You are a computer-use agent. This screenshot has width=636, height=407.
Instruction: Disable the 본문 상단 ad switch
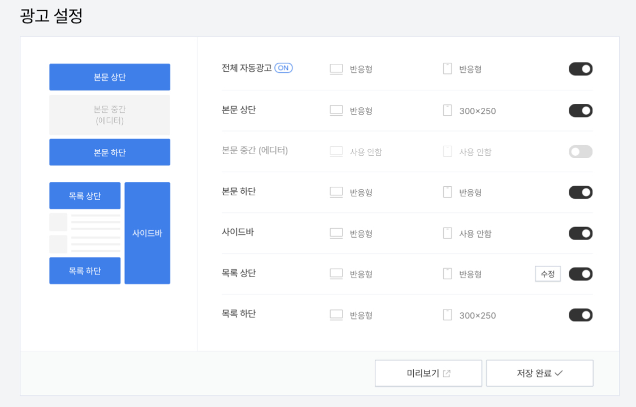click(580, 110)
